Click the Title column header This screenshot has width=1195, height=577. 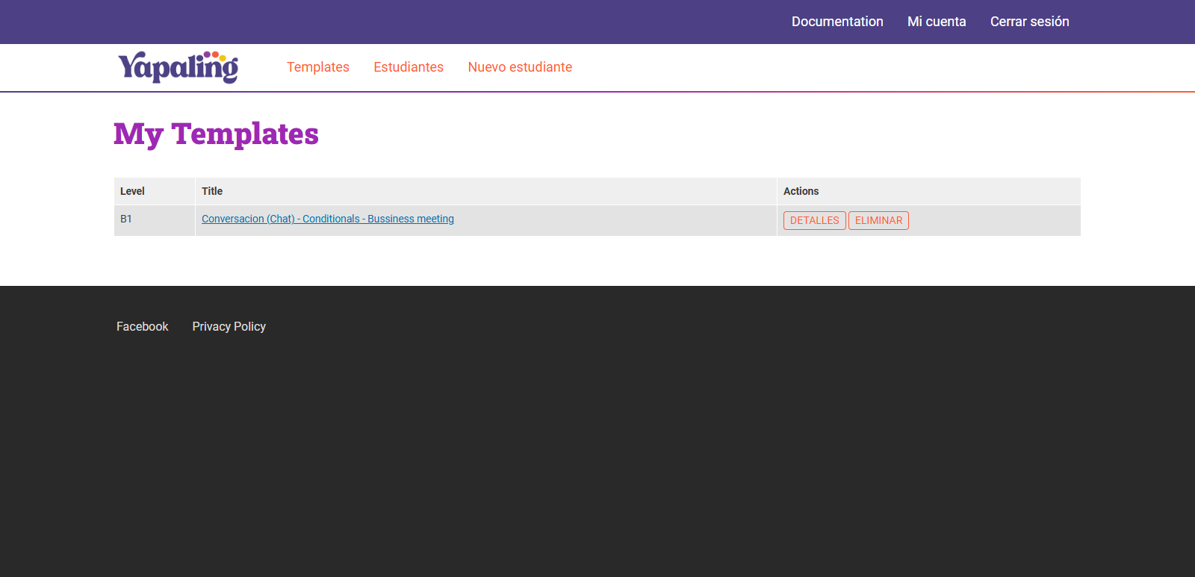tap(212, 191)
